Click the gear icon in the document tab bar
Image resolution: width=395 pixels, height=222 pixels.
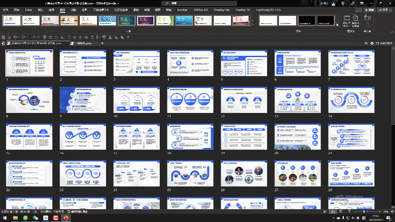tap(372, 43)
